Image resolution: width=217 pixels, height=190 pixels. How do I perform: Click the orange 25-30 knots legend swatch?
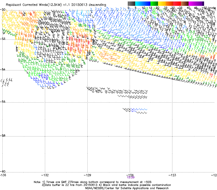point(169,4)
